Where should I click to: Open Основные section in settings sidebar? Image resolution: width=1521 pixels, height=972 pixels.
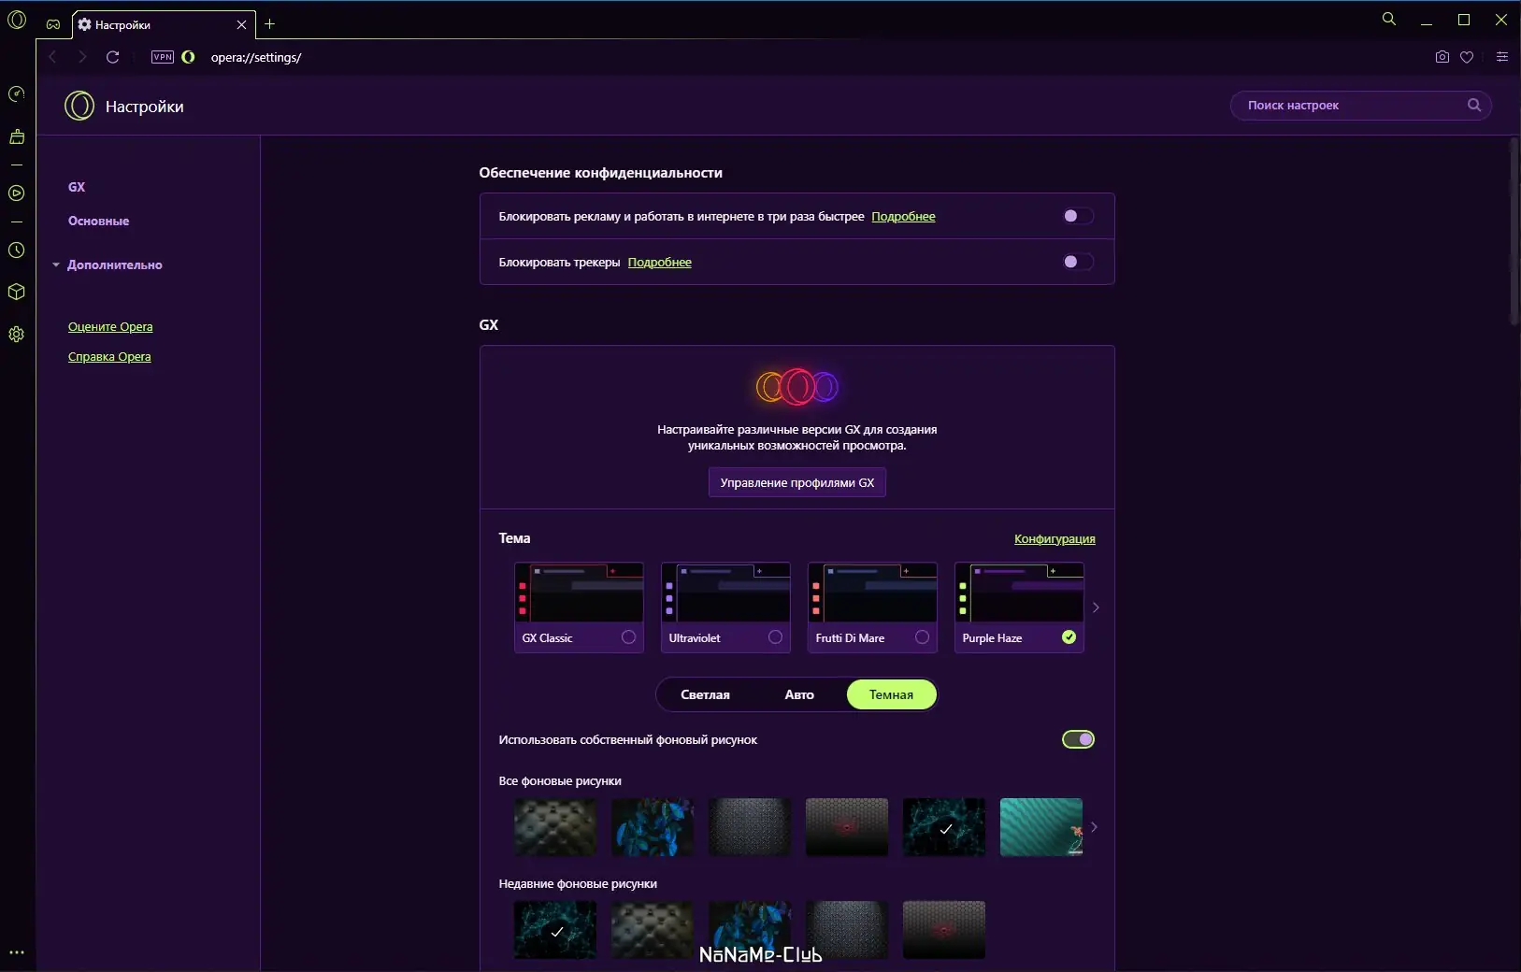(98, 221)
